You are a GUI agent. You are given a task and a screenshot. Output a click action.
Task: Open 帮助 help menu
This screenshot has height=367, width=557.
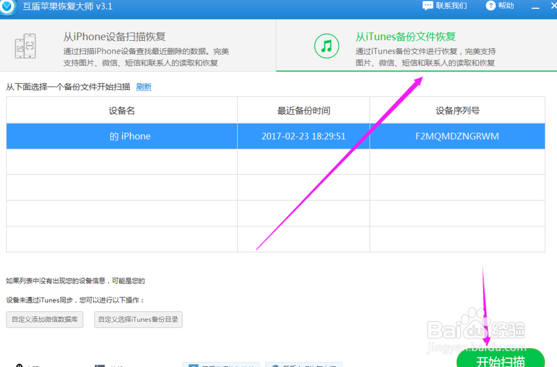(x=506, y=6)
